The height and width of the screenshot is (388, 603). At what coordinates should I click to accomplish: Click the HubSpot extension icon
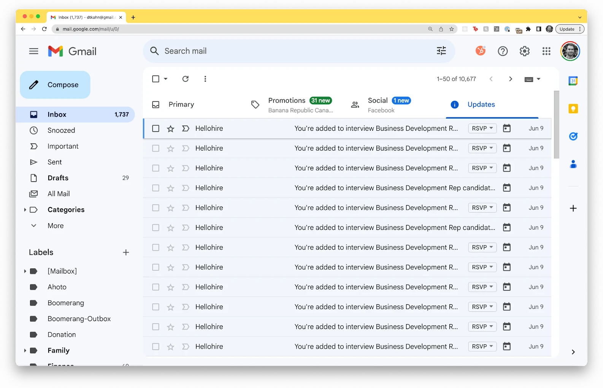[481, 51]
